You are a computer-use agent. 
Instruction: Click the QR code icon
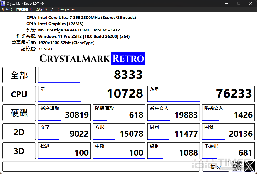tap(237, 167)
